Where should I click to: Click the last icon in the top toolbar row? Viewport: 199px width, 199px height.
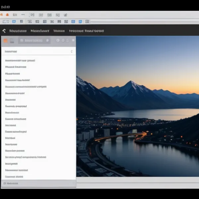point(65,15)
